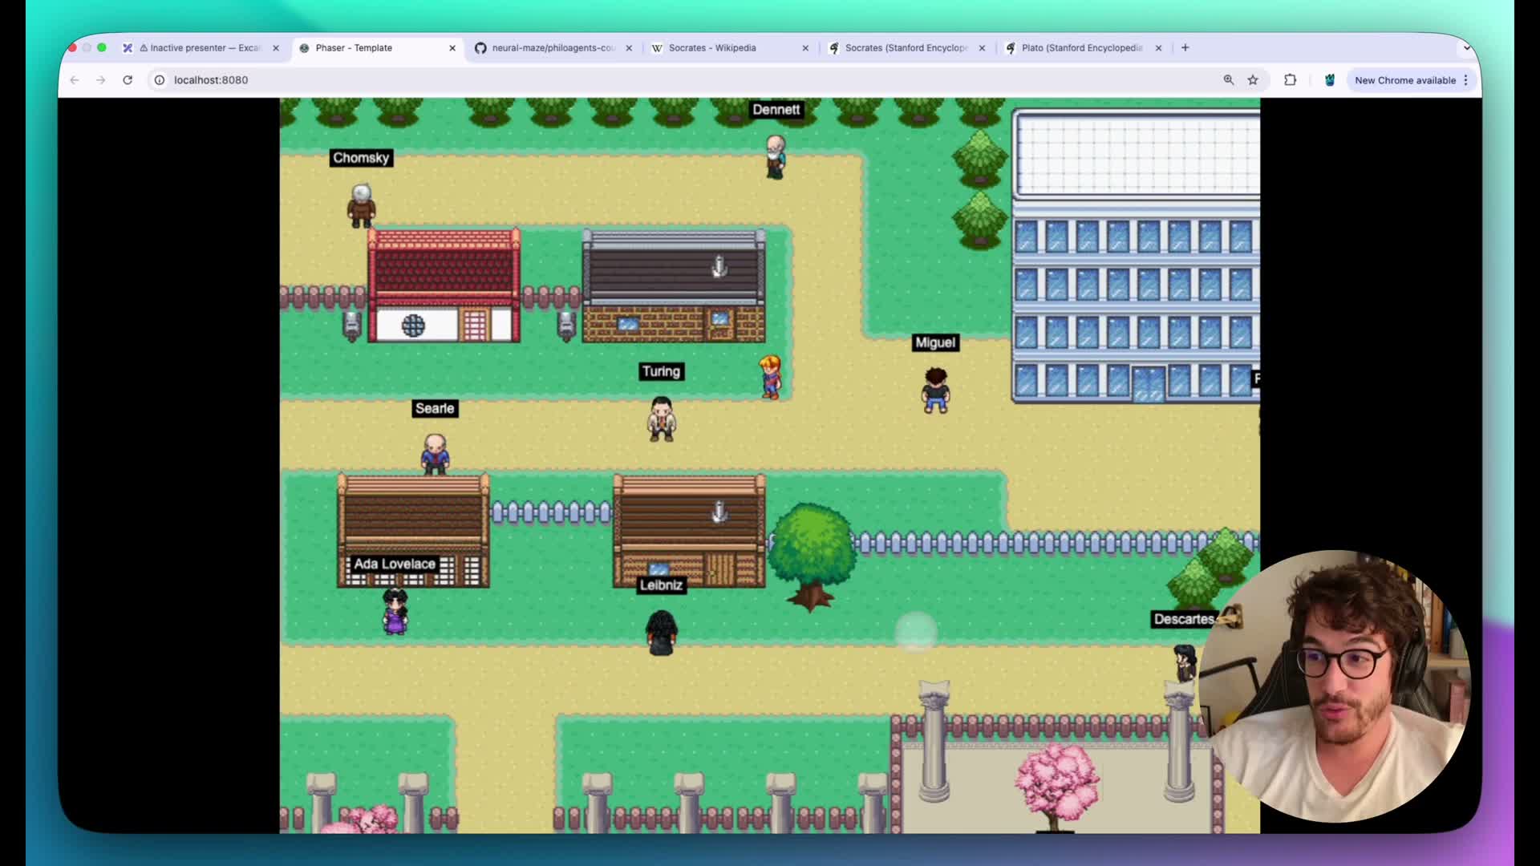This screenshot has width=1540, height=866.
Task: Close the Phaser - Template tab
Action: (x=452, y=48)
